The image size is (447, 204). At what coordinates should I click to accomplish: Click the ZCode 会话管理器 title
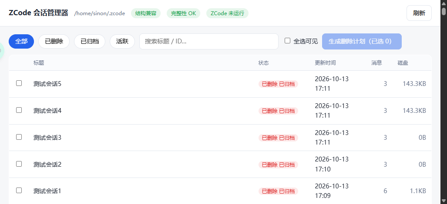(x=38, y=13)
